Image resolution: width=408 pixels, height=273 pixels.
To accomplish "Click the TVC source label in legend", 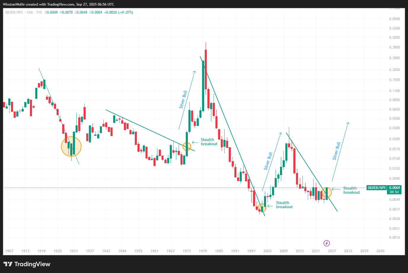I will (39, 12).
